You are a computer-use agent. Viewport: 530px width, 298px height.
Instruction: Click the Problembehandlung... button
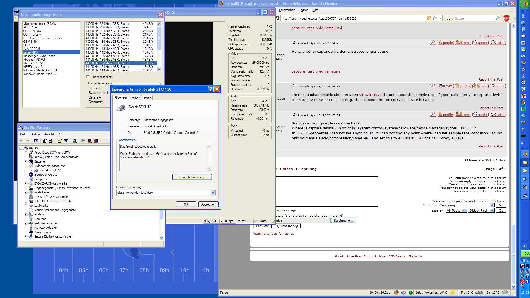point(192,177)
